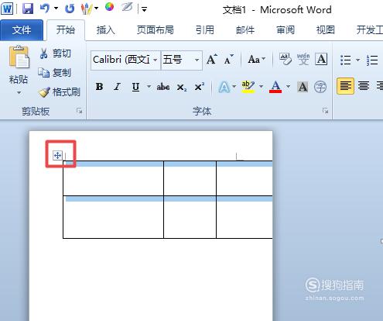Image resolution: width=383 pixels, height=321 pixels.
Task: Open the 文件 (File) tab
Action: click(x=22, y=30)
